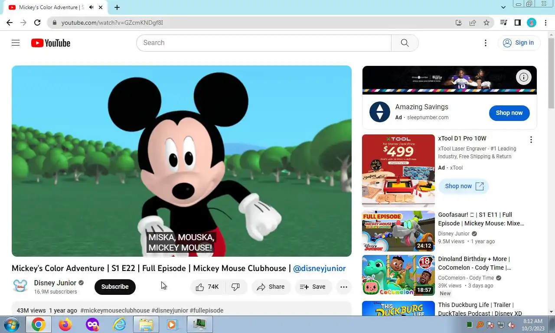Open options menu for xTool D1 Pro ad
555x333 pixels.
(x=531, y=140)
